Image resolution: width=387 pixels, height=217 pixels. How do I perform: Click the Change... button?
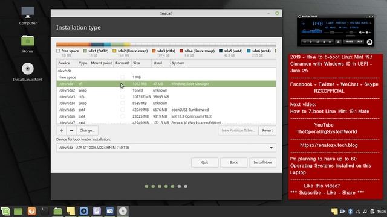pos(87,130)
